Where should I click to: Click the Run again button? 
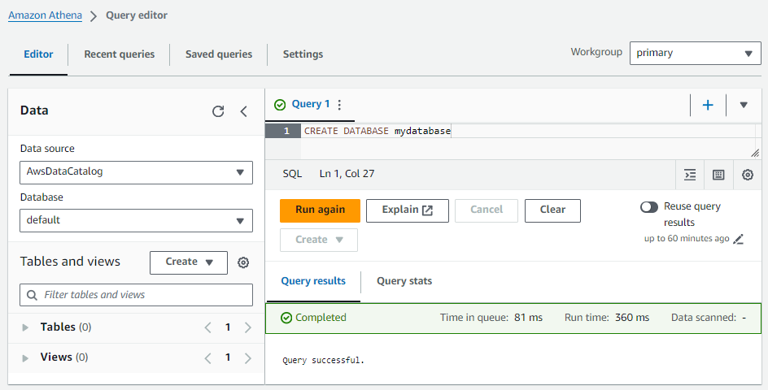pos(320,210)
